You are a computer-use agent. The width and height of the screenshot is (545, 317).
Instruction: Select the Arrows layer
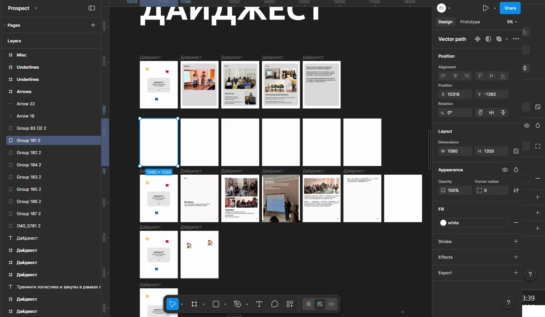pyautogui.click(x=53, y=92)
